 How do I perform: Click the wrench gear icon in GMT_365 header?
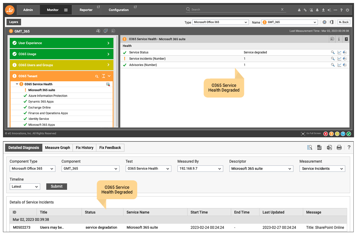pos(113,31)
